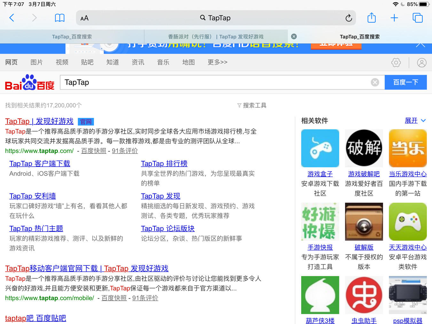Open Baidu user account icon

click(x=421, y=63)
